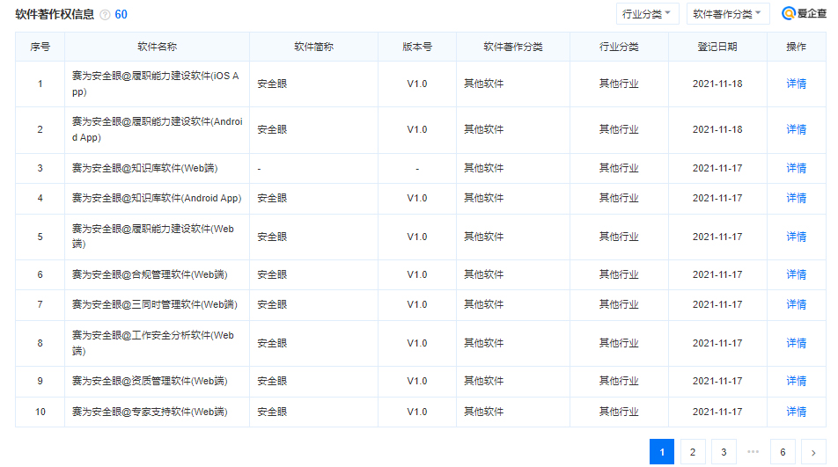The image size is (838, 467).
Task: Click the 软件著作分类 column header in table
Action: click(513, 47)
